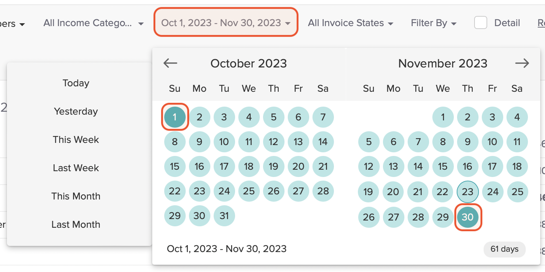
Task: Enable the Detail checkbox
Action: click(x=480, y=22)
